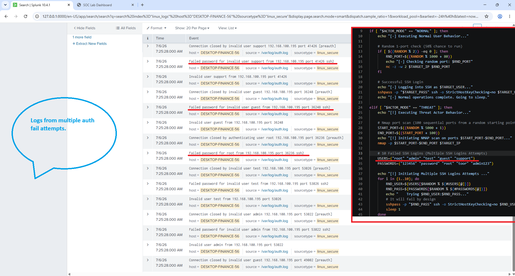
Task: Open All Fields dialog
Action: (x=126, y=28)
